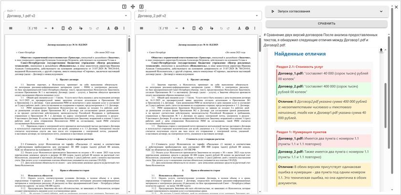Image resolution: width=401 pixels, height=195 pixels.
Task: Open Файл 1 dropdown selector
Action: pos(66,16)
